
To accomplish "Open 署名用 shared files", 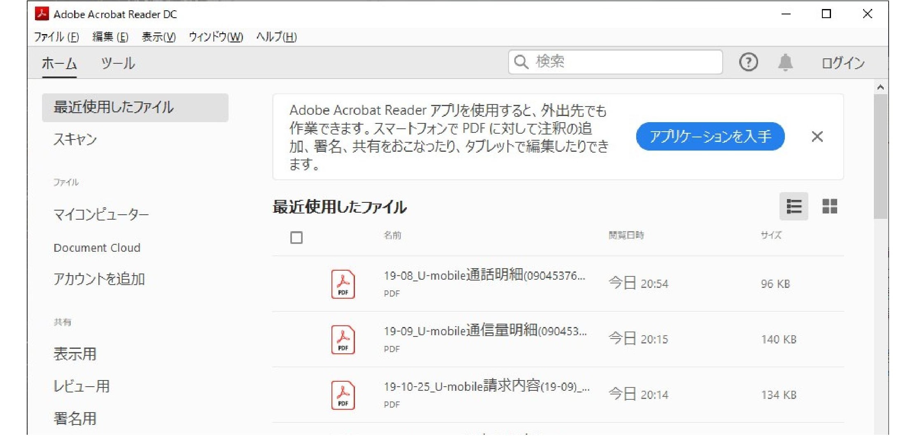I will pos(75,418).
